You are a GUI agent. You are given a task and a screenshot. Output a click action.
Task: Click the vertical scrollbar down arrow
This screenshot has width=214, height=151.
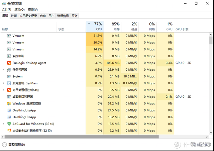pyautogui.click(x=211, y=133)
